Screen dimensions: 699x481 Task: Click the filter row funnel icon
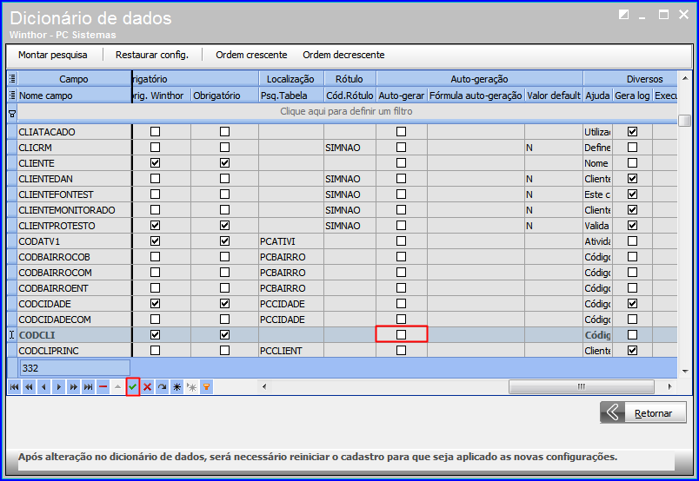pos(12,114)
